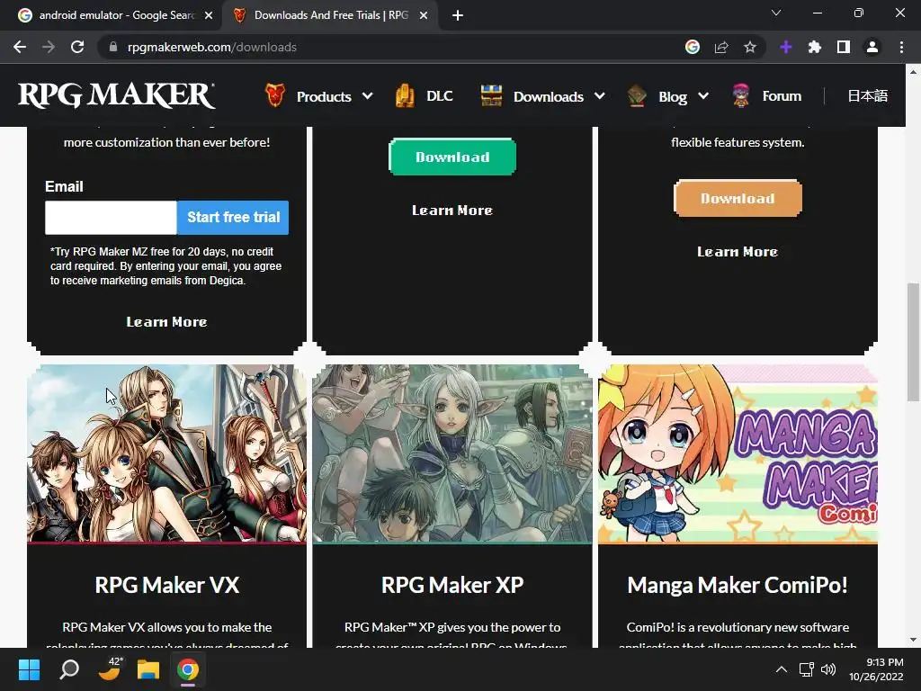Click the Start free trial button
The width and height of the screenshot is (921, 691).
click(x=233, y=218)
